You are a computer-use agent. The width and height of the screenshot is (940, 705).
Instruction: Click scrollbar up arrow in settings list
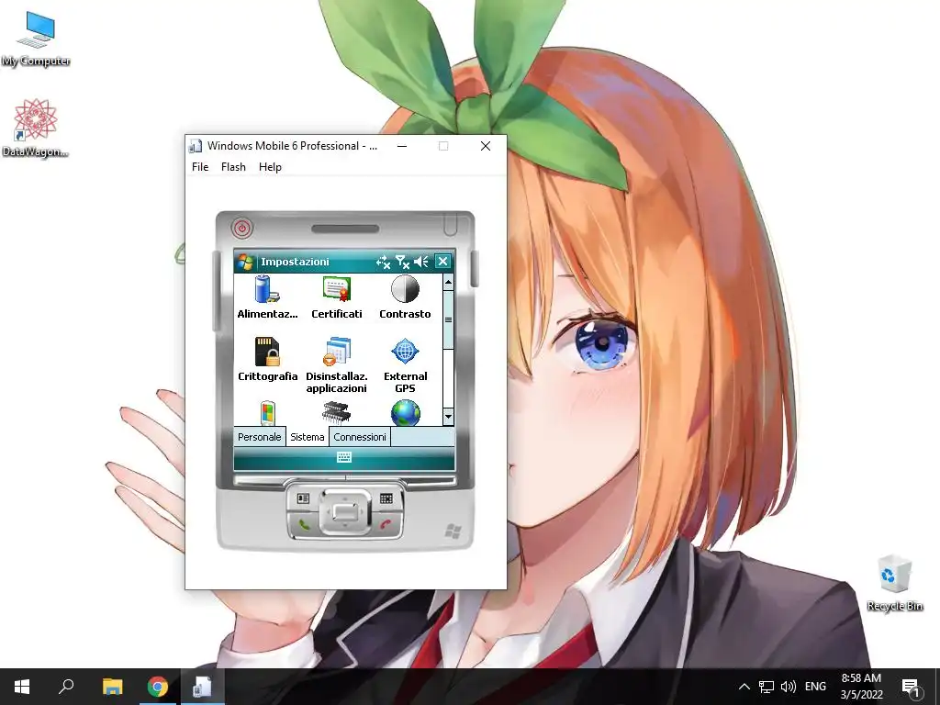pyautogui.click(x=448, y=281)
